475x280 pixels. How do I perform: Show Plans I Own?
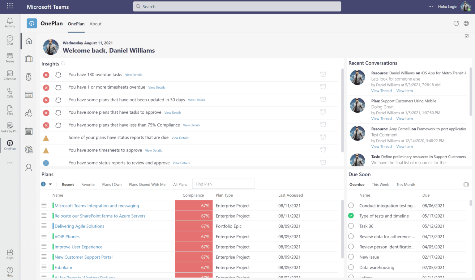[112, 185]
